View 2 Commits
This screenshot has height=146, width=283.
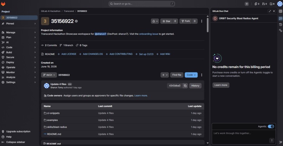pyautogui.click(x=49, y=45)
